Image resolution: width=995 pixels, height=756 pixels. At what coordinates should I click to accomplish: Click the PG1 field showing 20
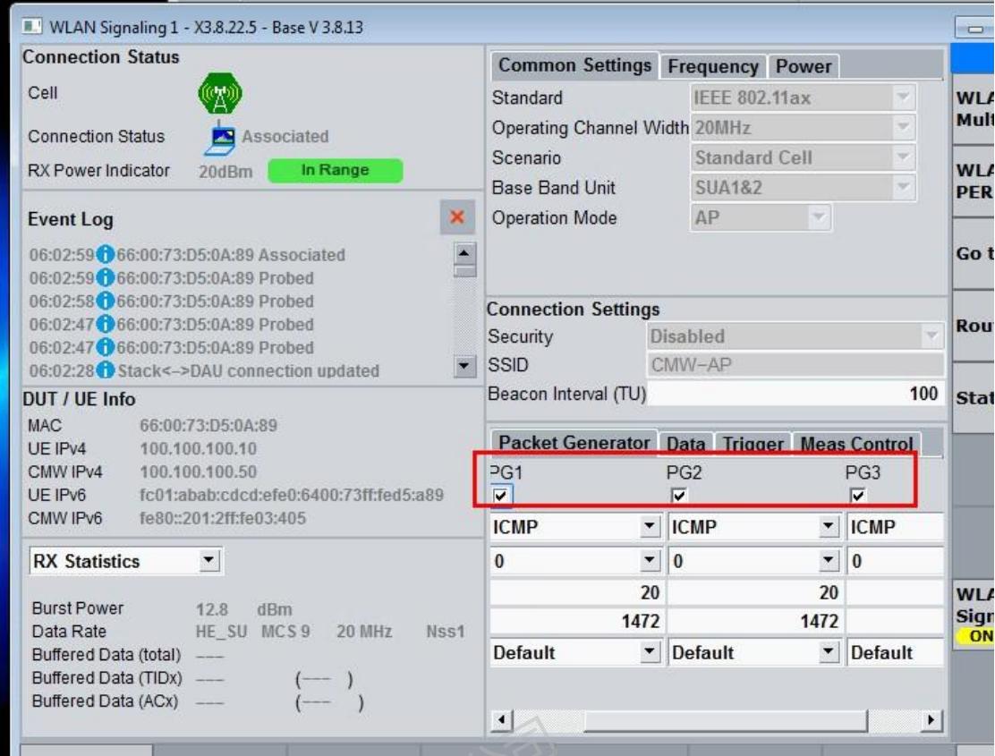click(575, 592)
